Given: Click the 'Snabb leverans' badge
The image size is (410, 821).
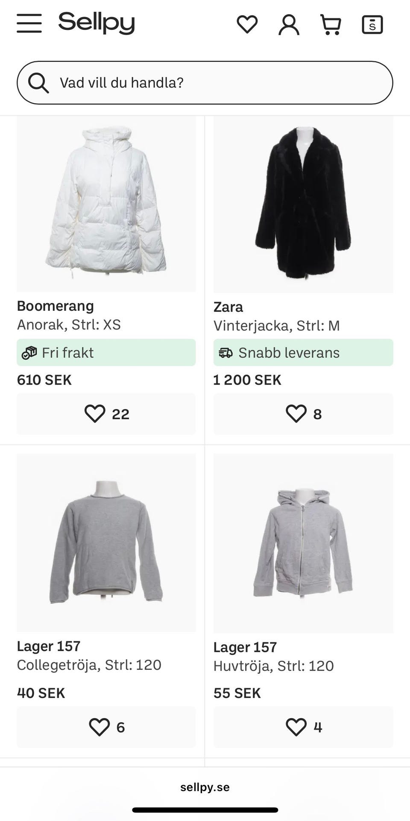Looking at the screenshot, I should [303, 353].
